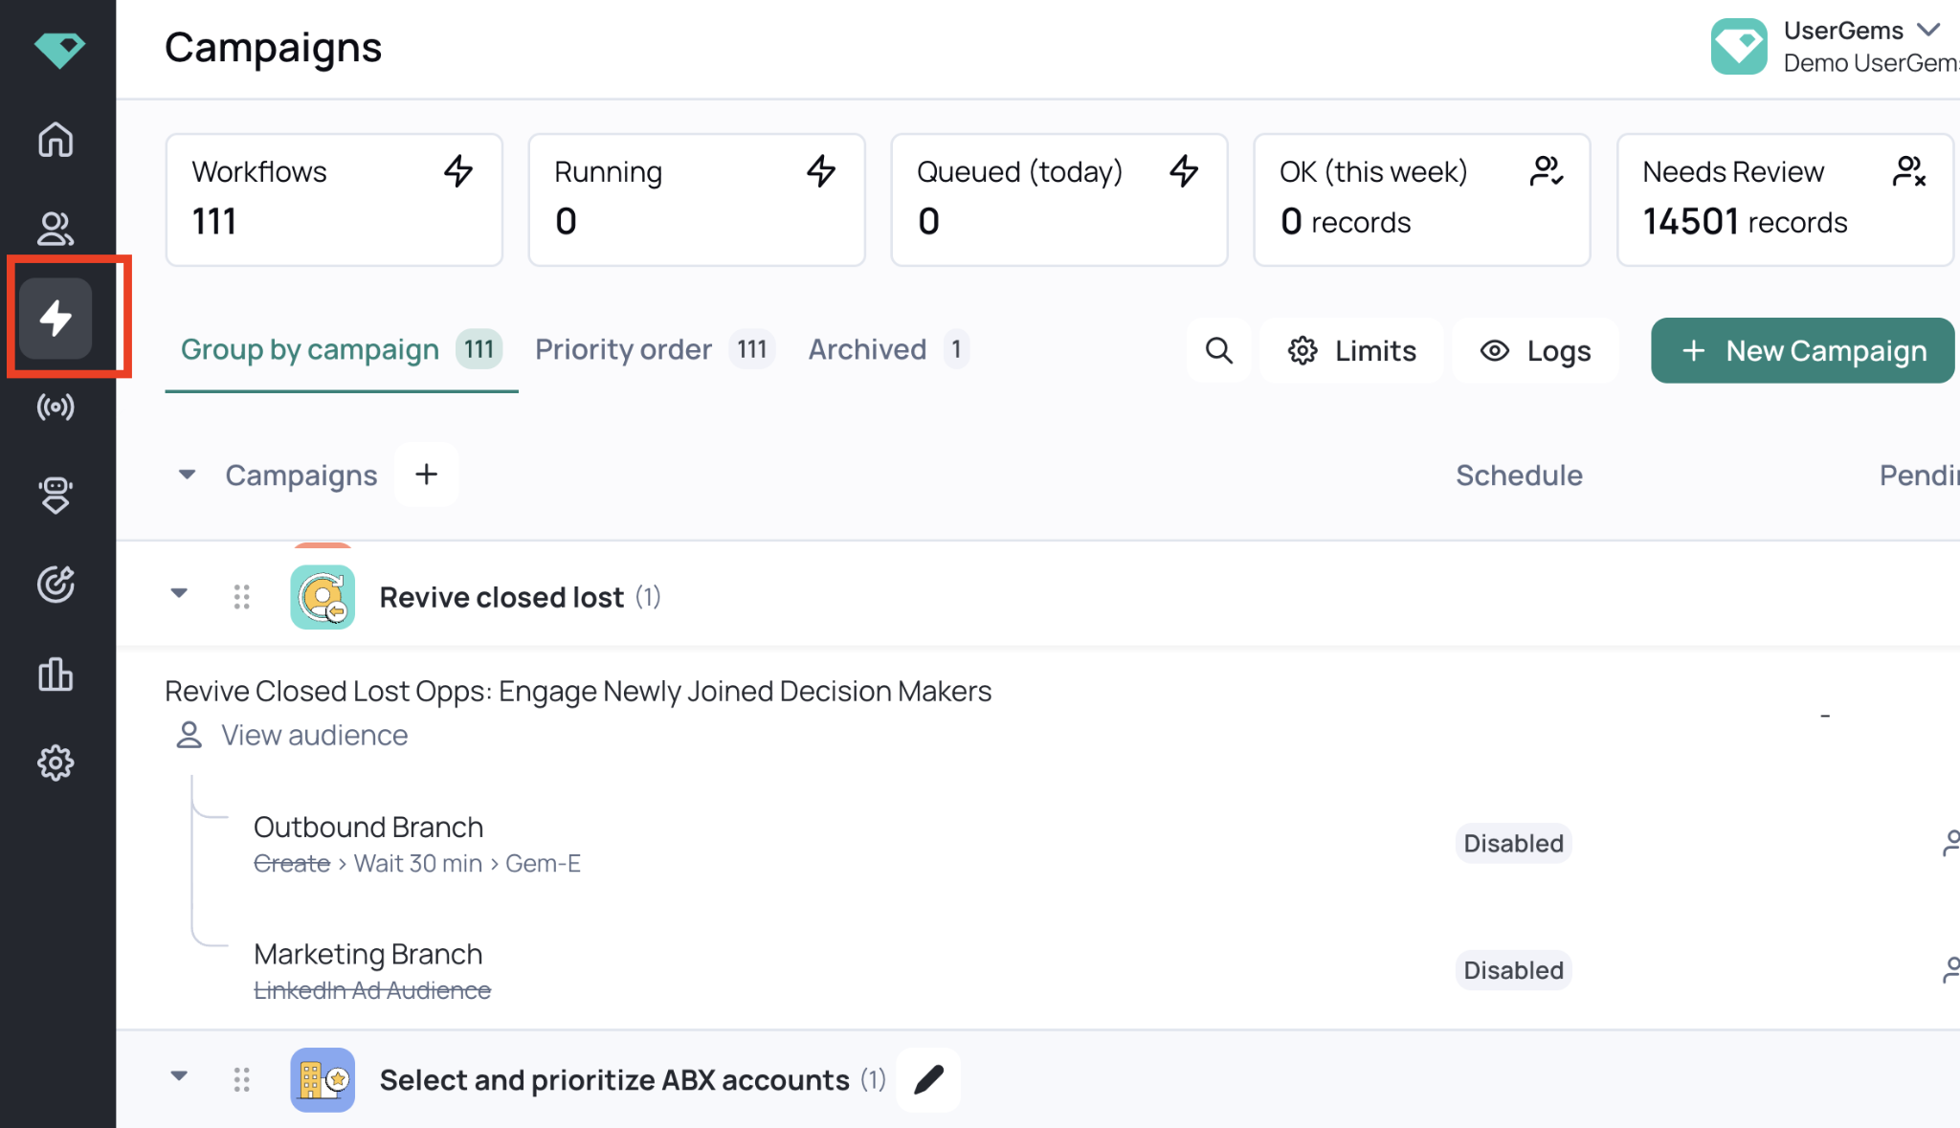The width and height of the screenshot is (1960, 1128).
Task: Click person icon beside View audience
Action: tap(189, 735)
